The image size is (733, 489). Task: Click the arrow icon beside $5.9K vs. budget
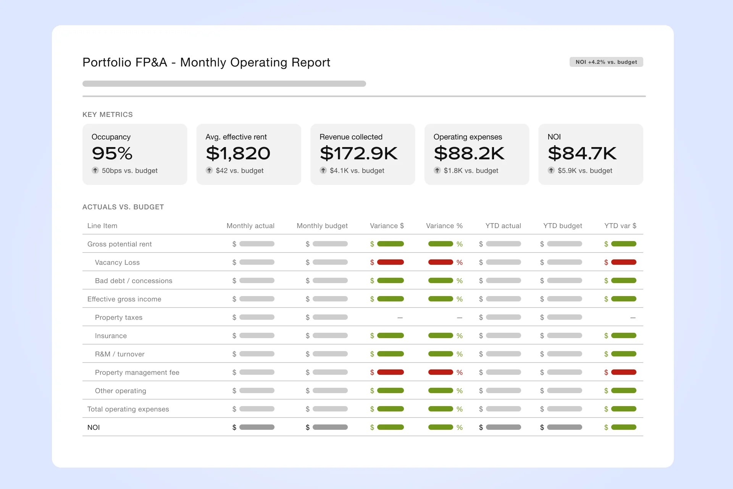click(x=551, y=170)
